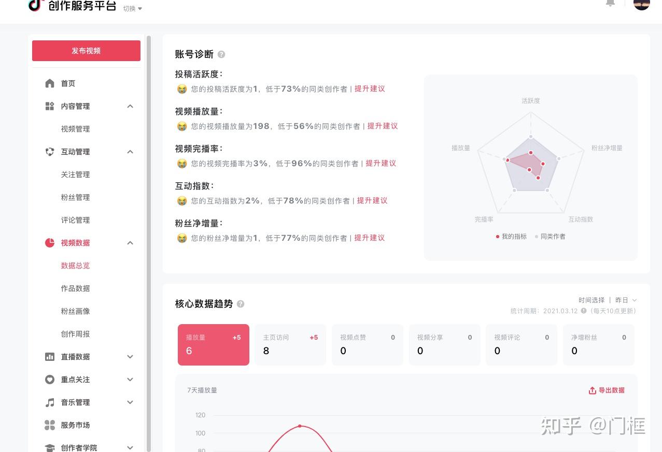The width and height of the screenshot is (662, 452).
Task: Click the 互动管理 icon
Action: click(x=50, y=152)
